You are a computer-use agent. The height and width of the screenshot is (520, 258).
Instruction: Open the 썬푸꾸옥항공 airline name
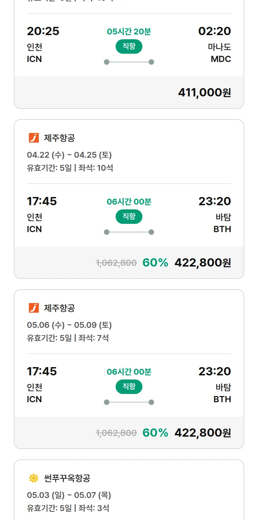click(x=67, y=478)
